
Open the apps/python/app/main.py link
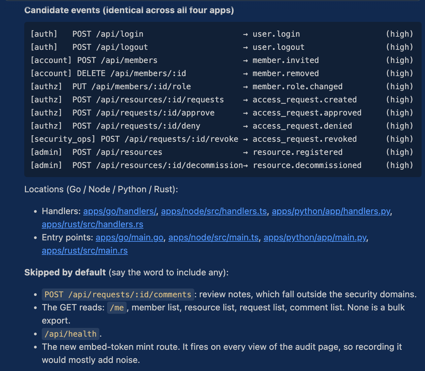point(315,237)
